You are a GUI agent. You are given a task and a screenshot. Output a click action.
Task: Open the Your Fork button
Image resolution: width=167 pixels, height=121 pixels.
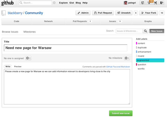(149, 13)
